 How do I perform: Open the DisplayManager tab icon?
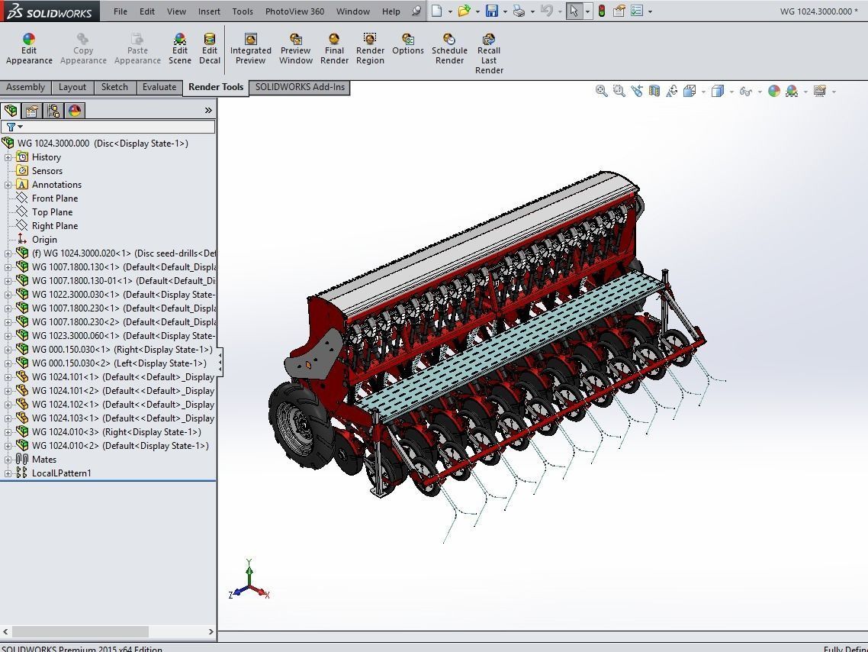click(75, 111)
